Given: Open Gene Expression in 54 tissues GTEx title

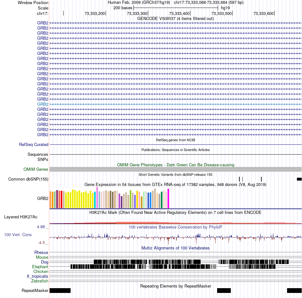Looking at the screenshot, I should (x=175, y=185).
